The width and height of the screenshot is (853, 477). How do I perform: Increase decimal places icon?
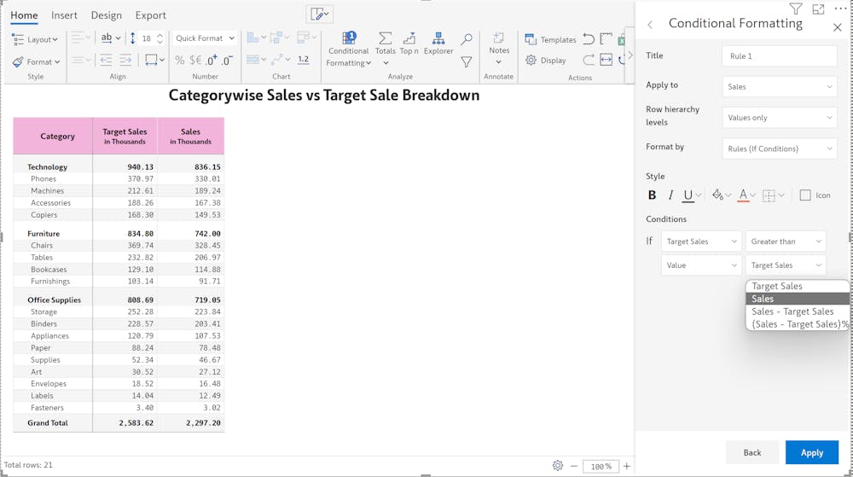pyautogui.click(x=212, y=60)
